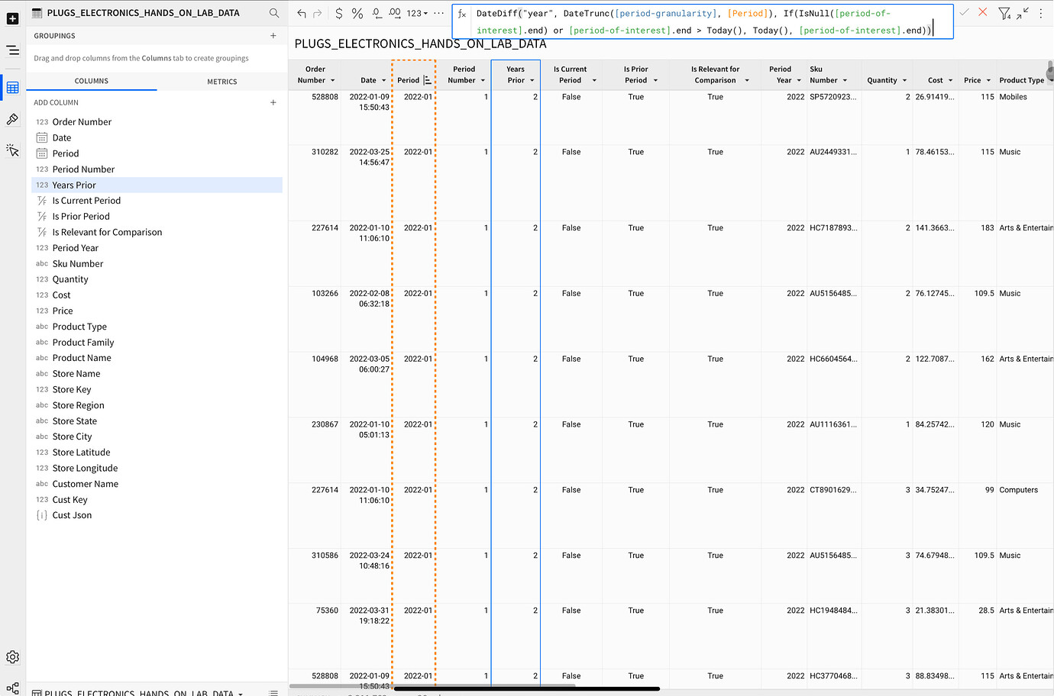Open the settings gear at bottom left
This screenshot has height=696, width=1054.
(12, 656)
